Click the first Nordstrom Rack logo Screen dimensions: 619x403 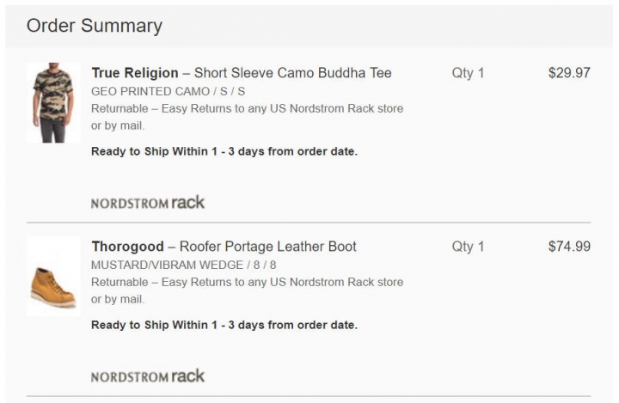tap(148, 203)
